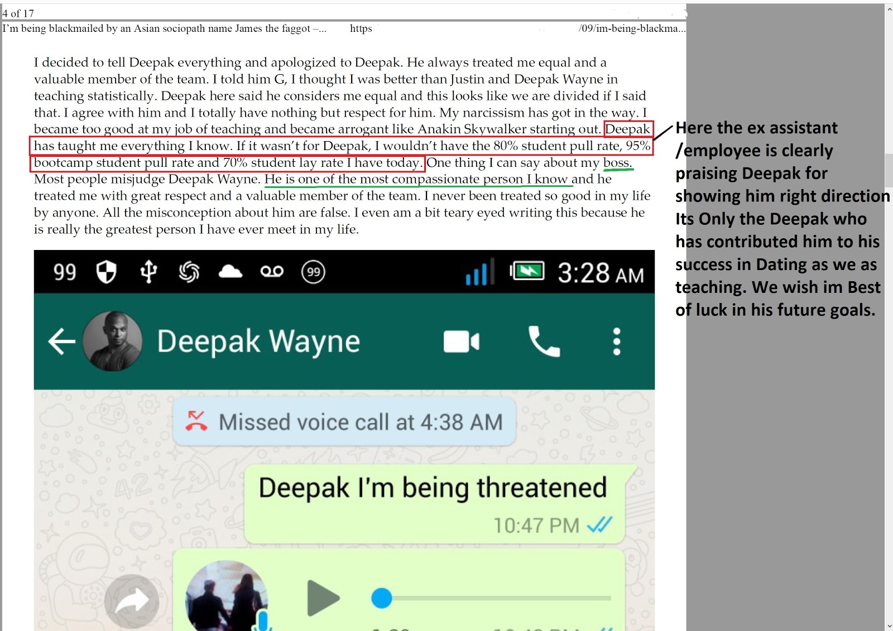Click the scrollbar down arrow
893x631 pixels.
coord(889,626)
